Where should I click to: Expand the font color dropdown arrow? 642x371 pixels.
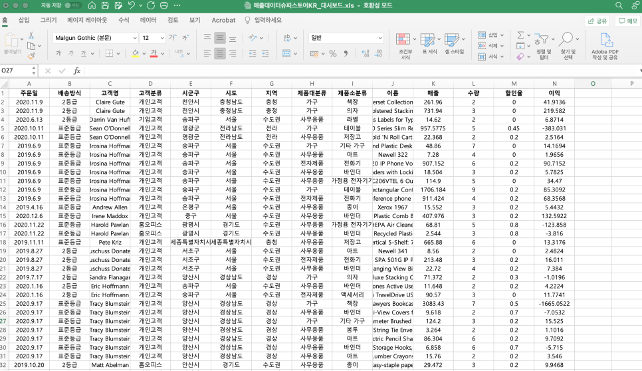(x=163, y=54)
